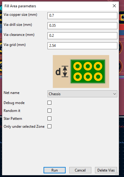Run the via fill with Run button
Image resolution: width=124 pixels, height=177 pixels.
(54, 170)
